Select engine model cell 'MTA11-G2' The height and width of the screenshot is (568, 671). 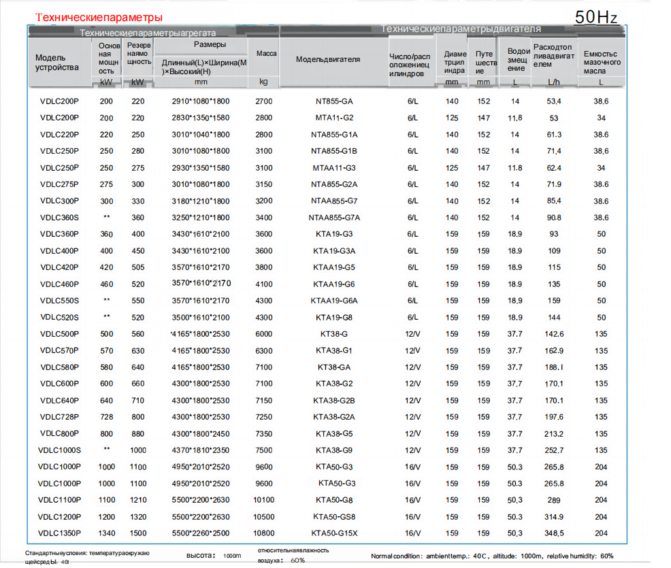pyautogui.click(x=334, y=118)
